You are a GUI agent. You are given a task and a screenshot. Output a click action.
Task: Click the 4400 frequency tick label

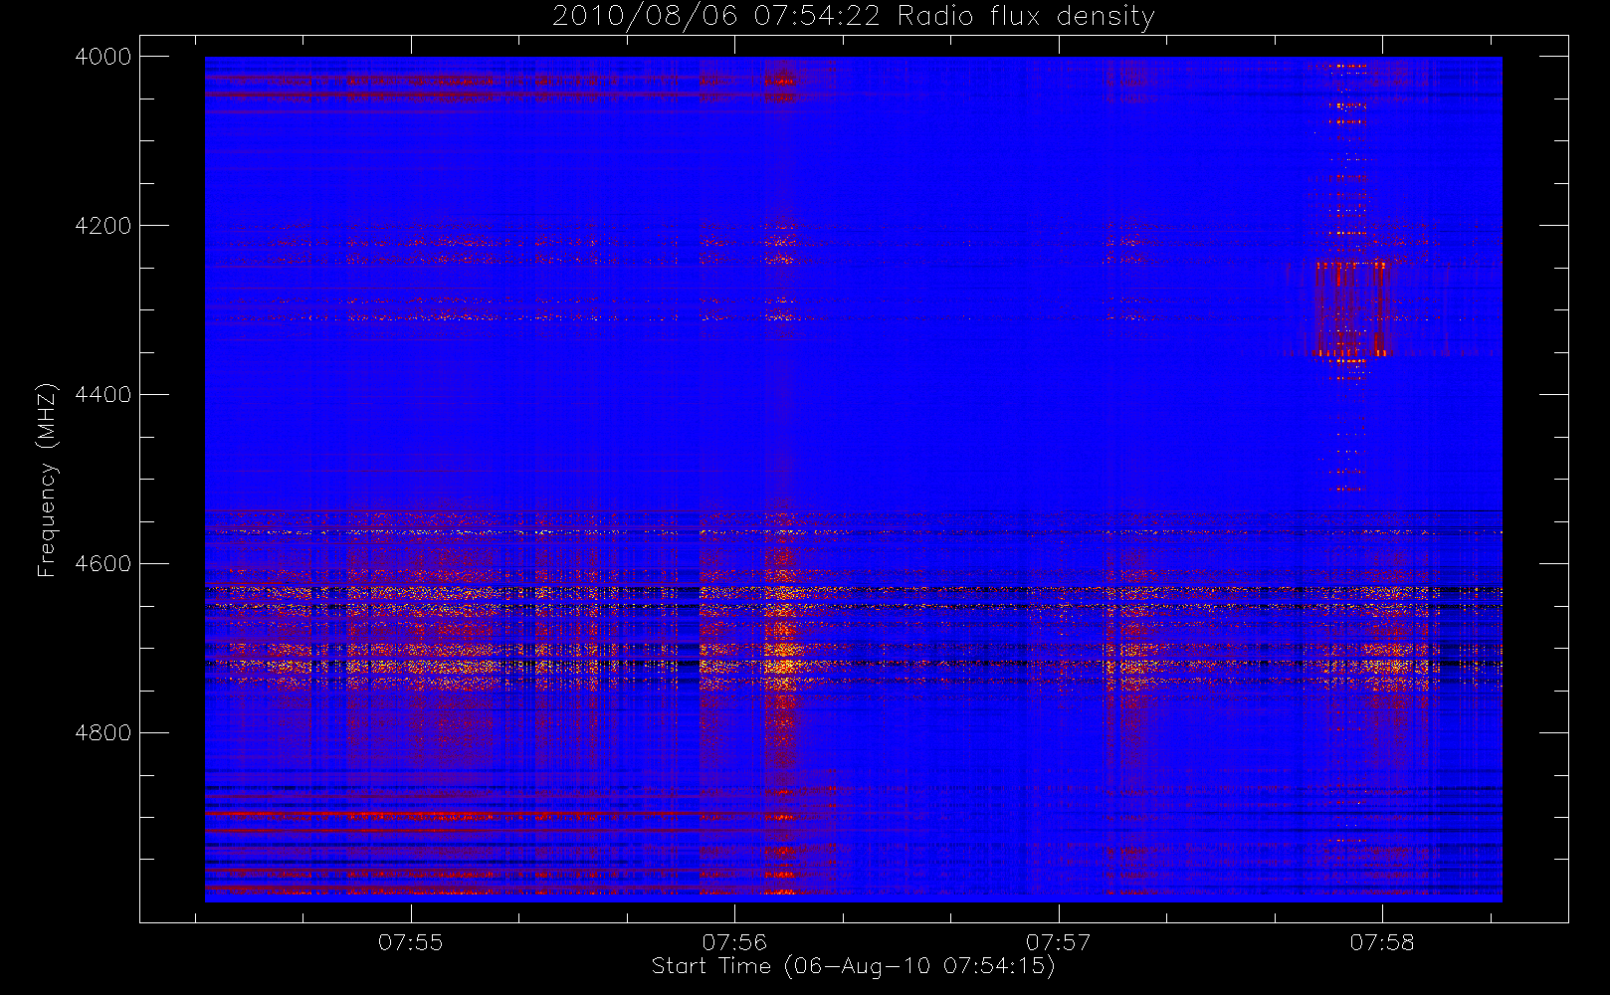(103, 395)
